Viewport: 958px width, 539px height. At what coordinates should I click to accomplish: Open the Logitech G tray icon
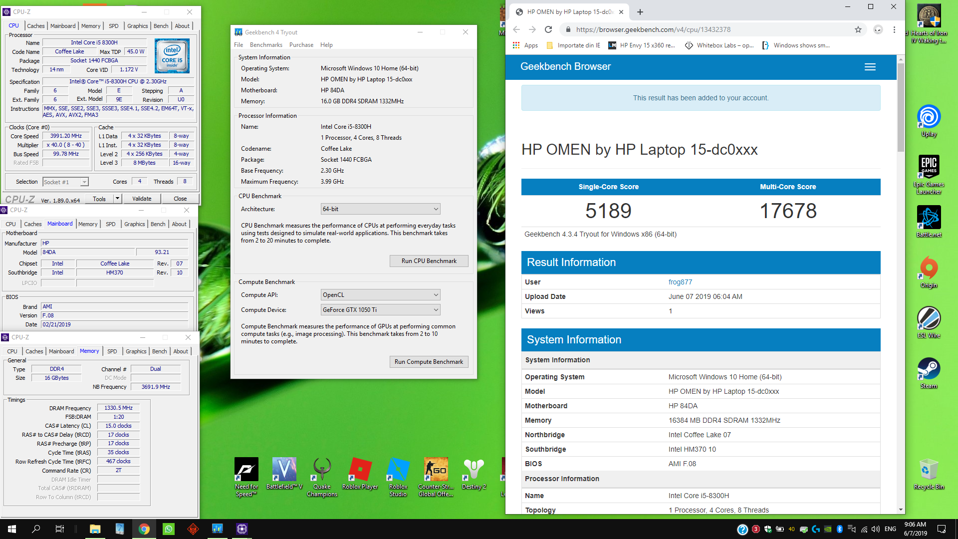point(816,529)
